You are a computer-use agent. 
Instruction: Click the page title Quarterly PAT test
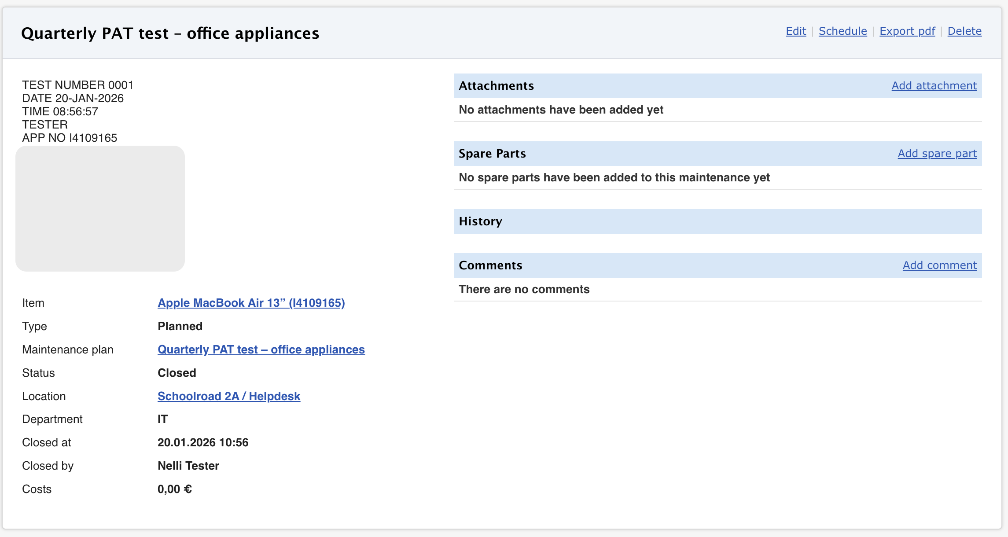tap(170, 33)
